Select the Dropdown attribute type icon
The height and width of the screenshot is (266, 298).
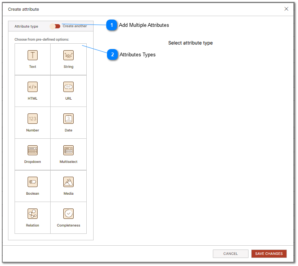33,150
